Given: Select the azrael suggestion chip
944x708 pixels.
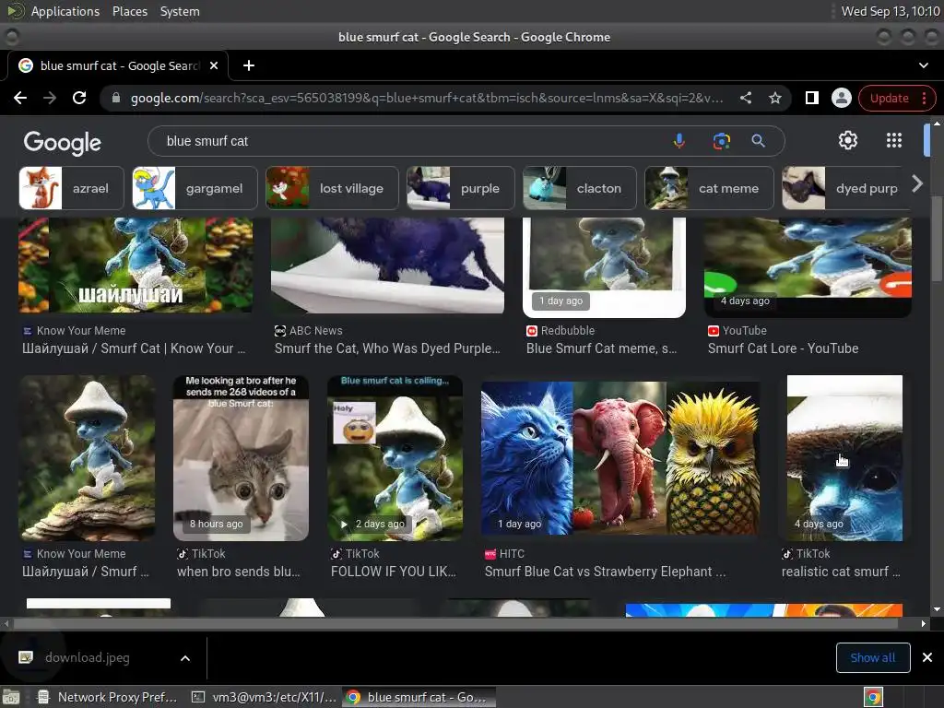Looking at the screenshot, I should [x=71, y=188].
